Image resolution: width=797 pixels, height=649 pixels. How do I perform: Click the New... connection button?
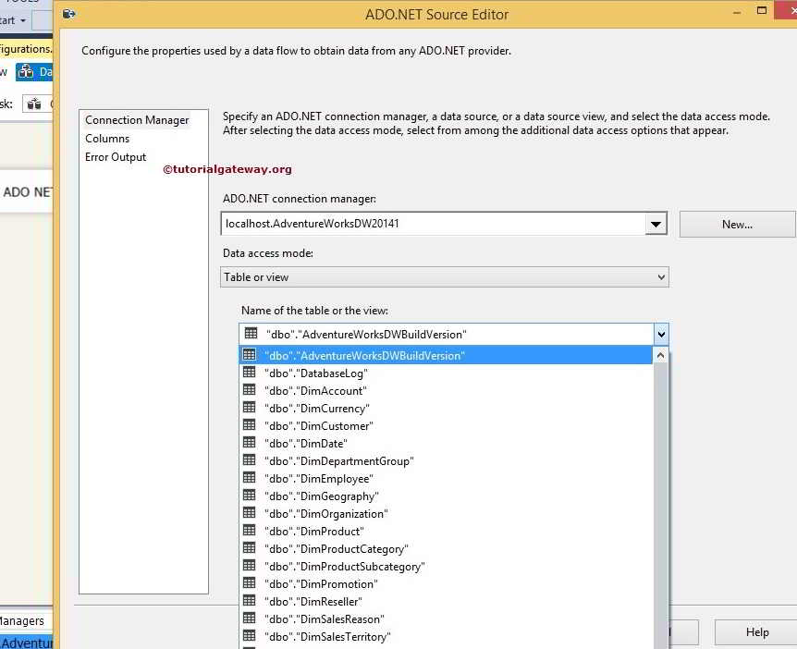click(x=737, y=224)
